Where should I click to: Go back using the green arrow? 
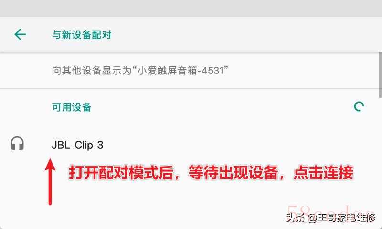20,34
